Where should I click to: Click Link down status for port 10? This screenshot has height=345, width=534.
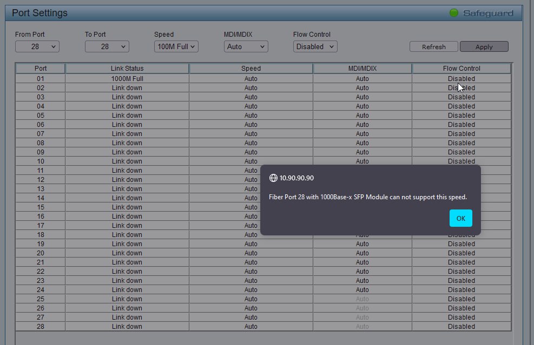point(127,161)
